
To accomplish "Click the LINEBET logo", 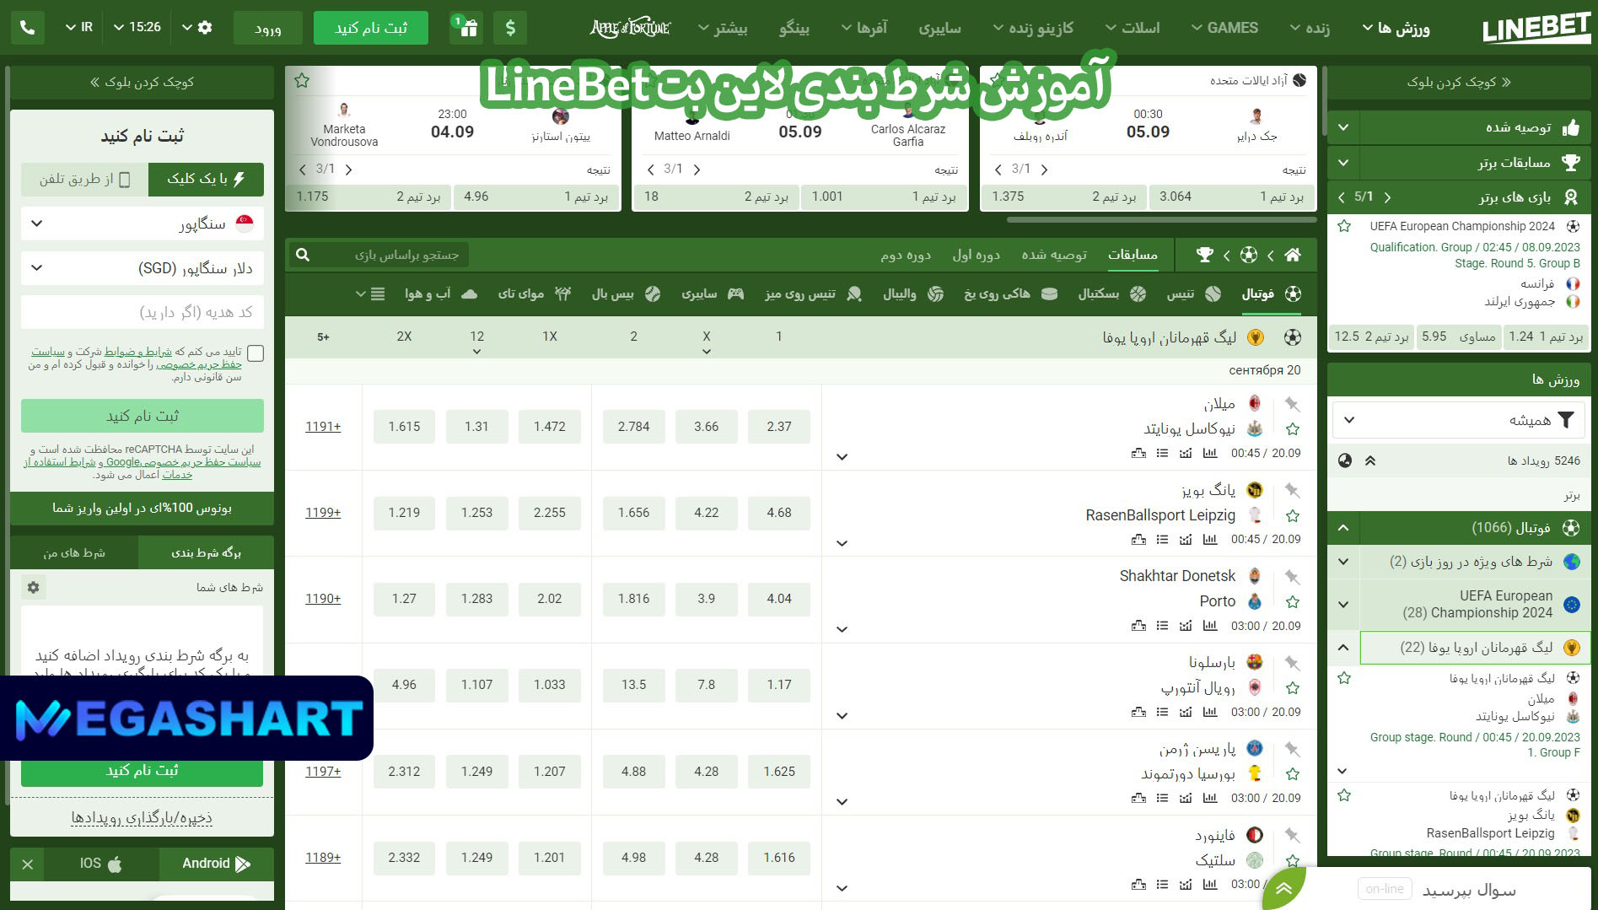I will [x=1536, y=28].
